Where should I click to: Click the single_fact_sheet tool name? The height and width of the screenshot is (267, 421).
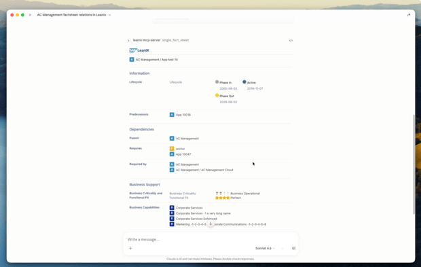point(175,40)
